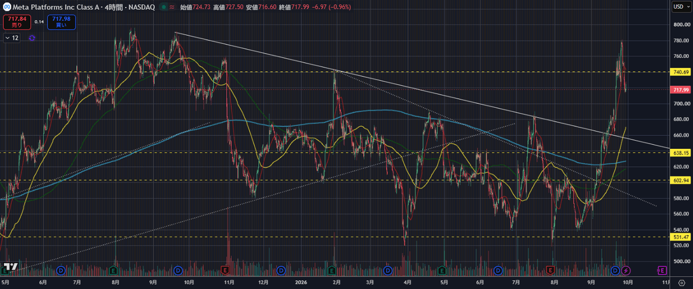Open the dividend D marker between 6月 and 7月 2026
Image resolution: width=693 pixels, height=289 pixels.
498,269
